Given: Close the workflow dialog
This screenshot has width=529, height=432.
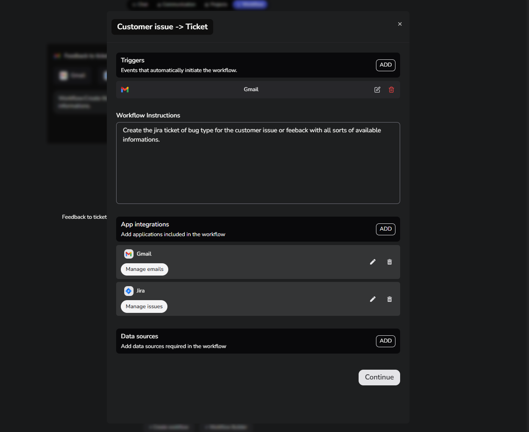Looking at the screenshot, I should [x=400, y=24].
